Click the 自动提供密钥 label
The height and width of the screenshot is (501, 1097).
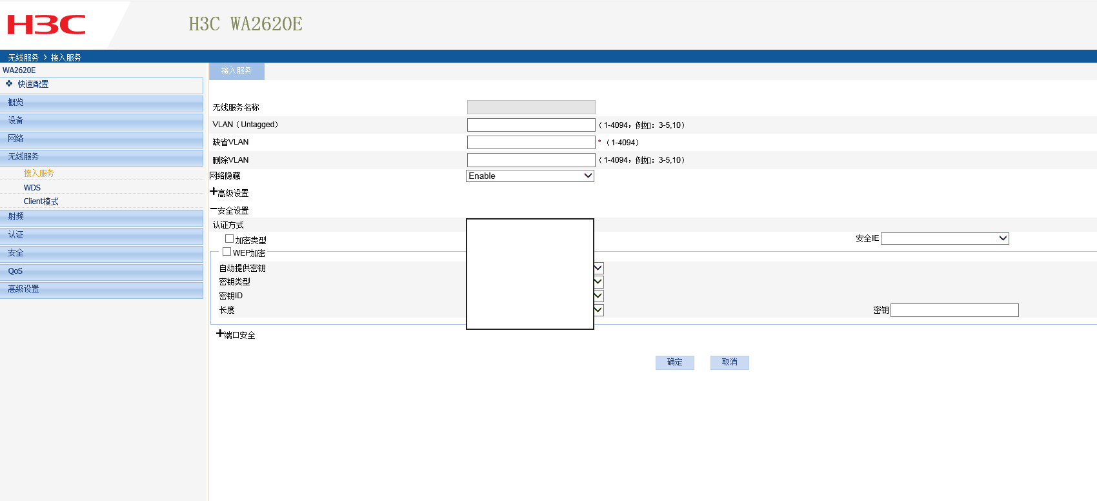(x=242, y=268)
